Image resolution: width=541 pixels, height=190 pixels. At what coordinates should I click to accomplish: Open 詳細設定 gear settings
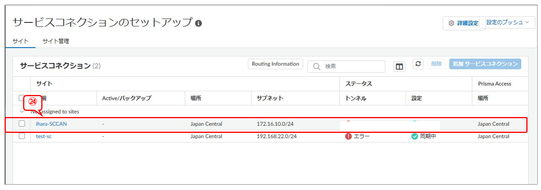pyautogui.click(x=463, y=23)
